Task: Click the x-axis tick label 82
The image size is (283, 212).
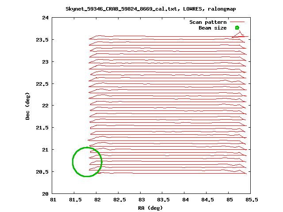Action: point(97,200)
